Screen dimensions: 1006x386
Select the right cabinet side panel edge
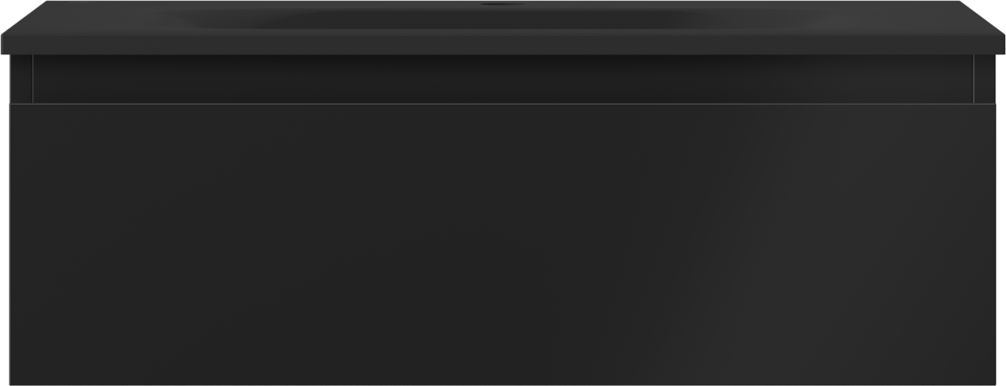(985, 79)
